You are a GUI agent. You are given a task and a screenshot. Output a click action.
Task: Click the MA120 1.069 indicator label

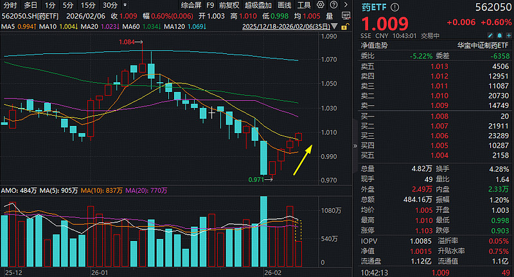pos(185,26)
